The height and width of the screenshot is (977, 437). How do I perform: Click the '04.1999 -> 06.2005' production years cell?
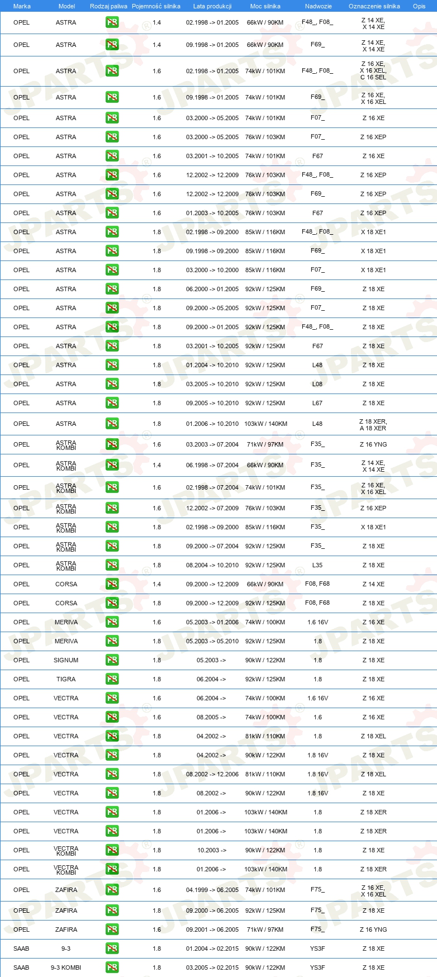(x=212, y=890)
